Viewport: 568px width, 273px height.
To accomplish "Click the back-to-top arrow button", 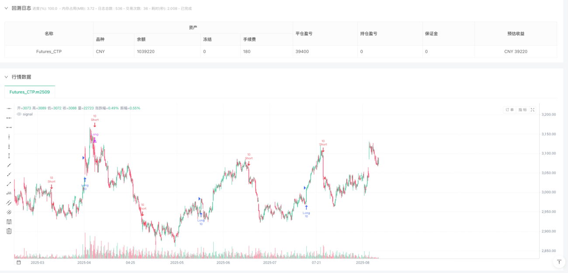I will coord(559,262).
